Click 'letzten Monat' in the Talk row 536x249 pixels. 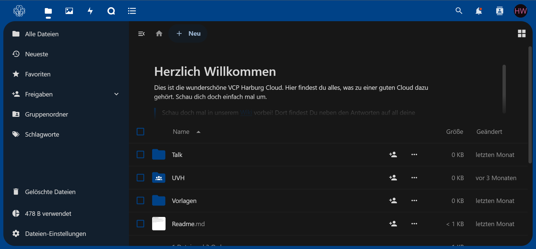point(495,155)
